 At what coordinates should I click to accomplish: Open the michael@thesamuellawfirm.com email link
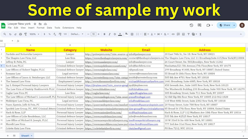pos(146,81)
